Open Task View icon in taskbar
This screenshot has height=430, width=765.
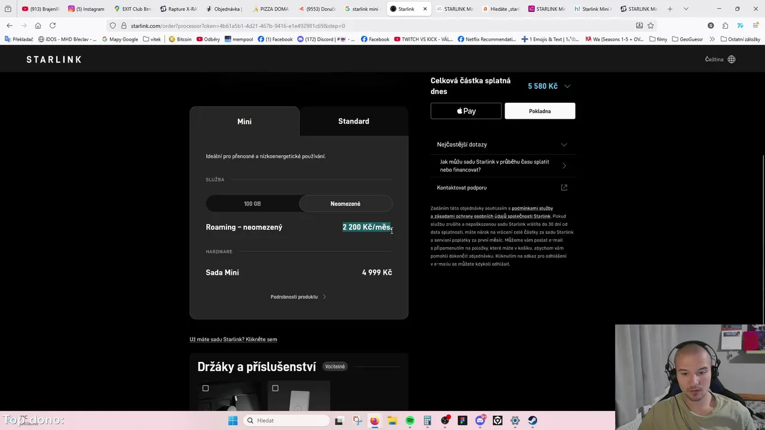click(x=339, y=420)
